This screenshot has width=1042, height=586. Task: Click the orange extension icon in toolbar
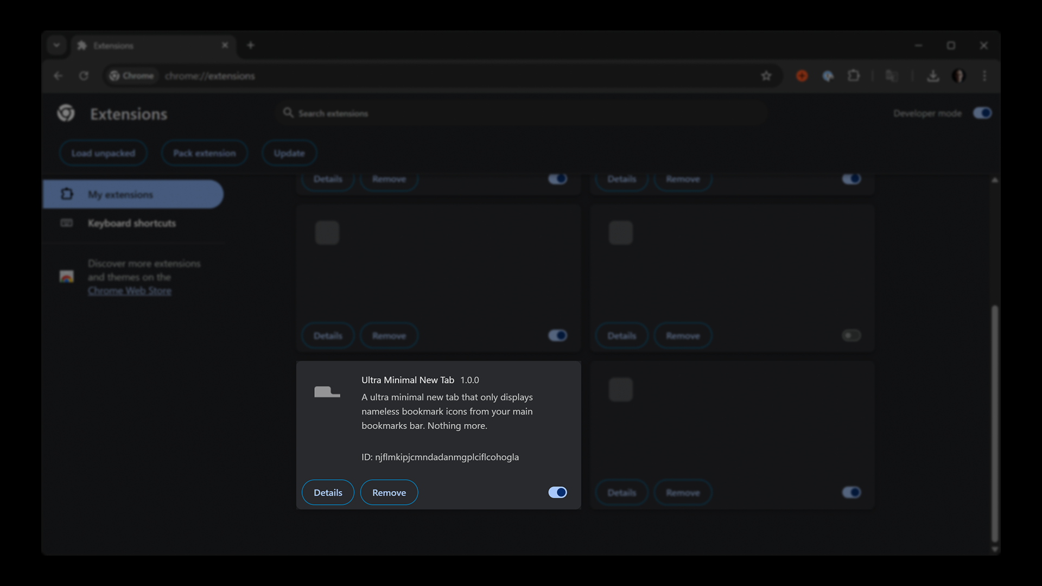point(802,76)
